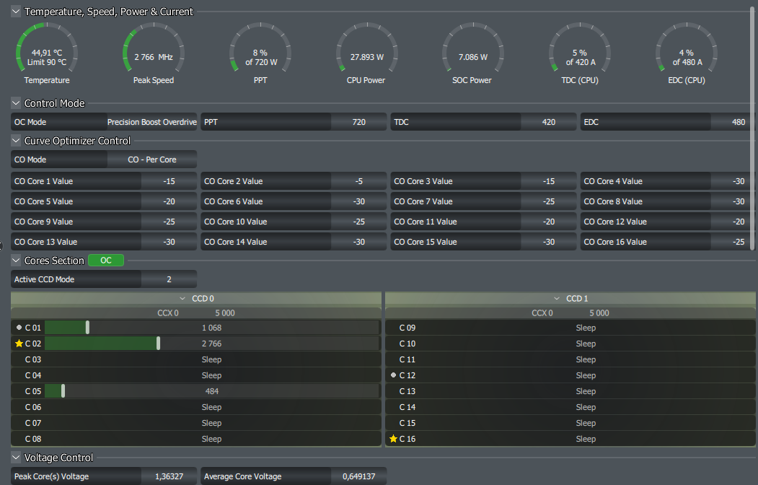
Task: Select the sleeping core row C 07
Action: [x=195, y=423]
